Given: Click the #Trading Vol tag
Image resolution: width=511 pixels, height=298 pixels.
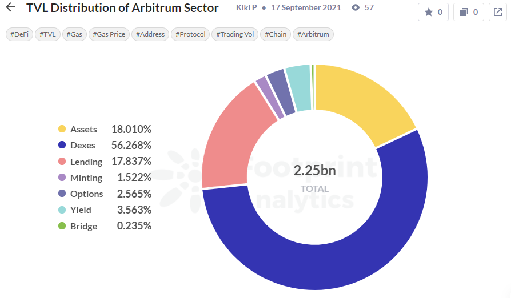Looking at the screenshot, I should pyautogui.click(x=235, y=34).
